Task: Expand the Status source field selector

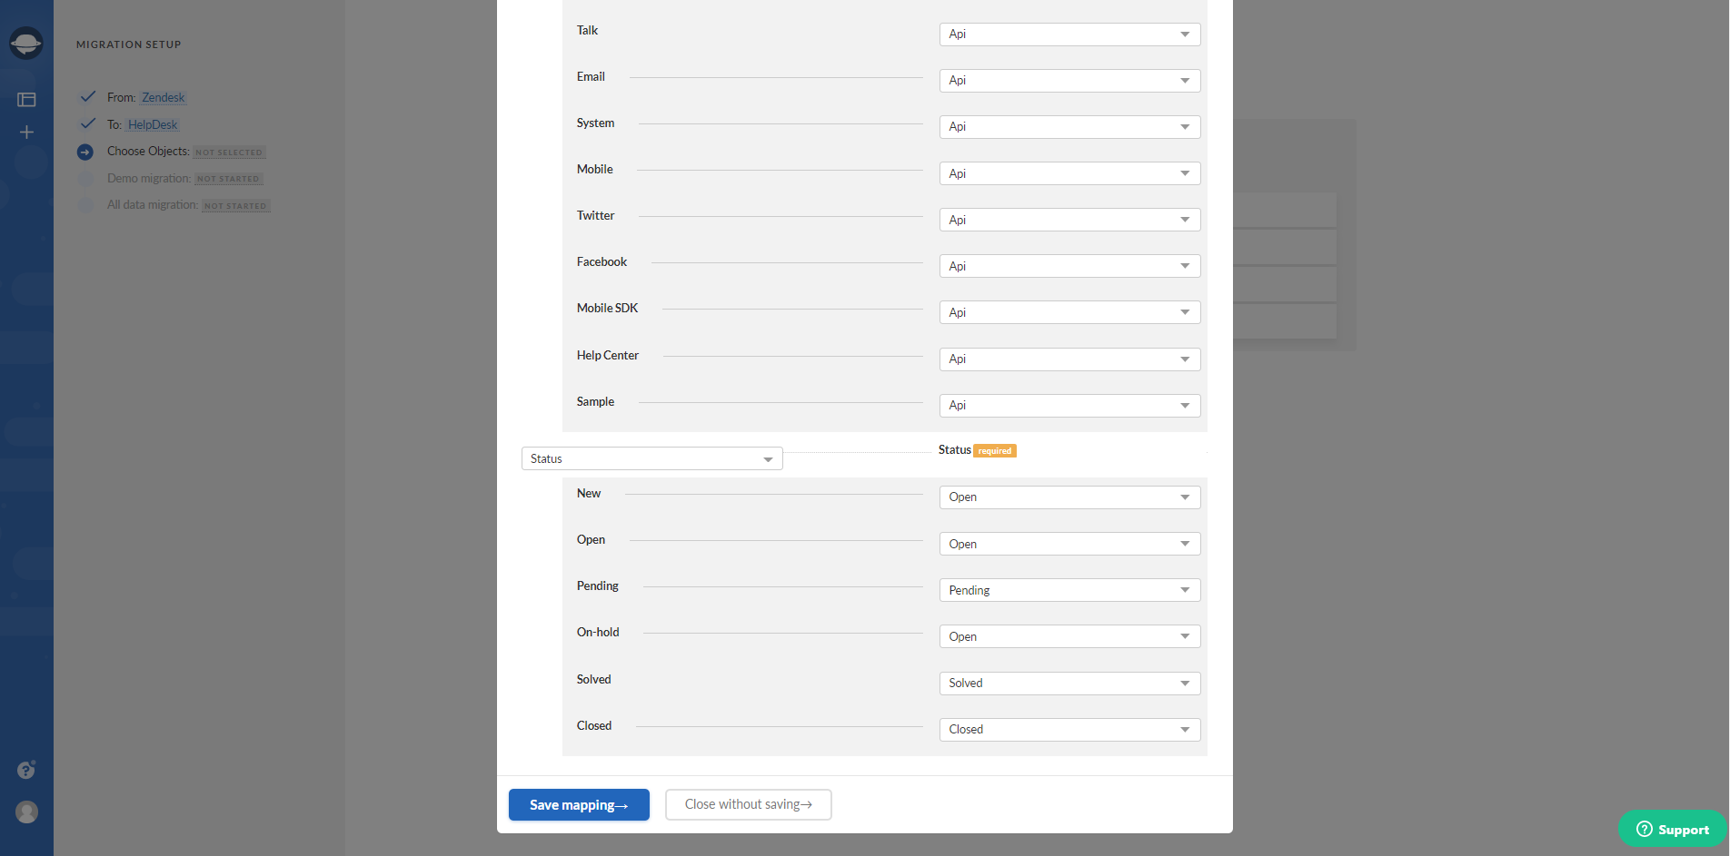Action: point(651,458)
